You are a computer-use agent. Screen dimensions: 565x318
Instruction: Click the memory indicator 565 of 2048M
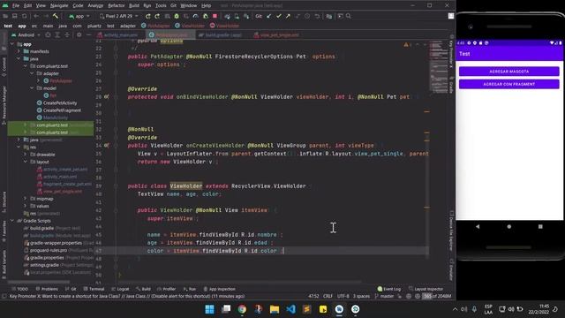click(438, 297)
